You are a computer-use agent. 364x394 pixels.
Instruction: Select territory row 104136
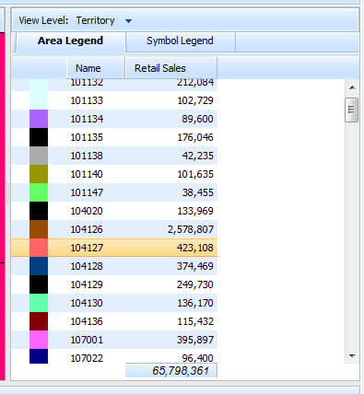pyautogui.click(x=114, y=321)
